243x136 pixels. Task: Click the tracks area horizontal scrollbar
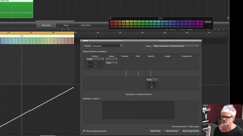click(x=55, y=21)
